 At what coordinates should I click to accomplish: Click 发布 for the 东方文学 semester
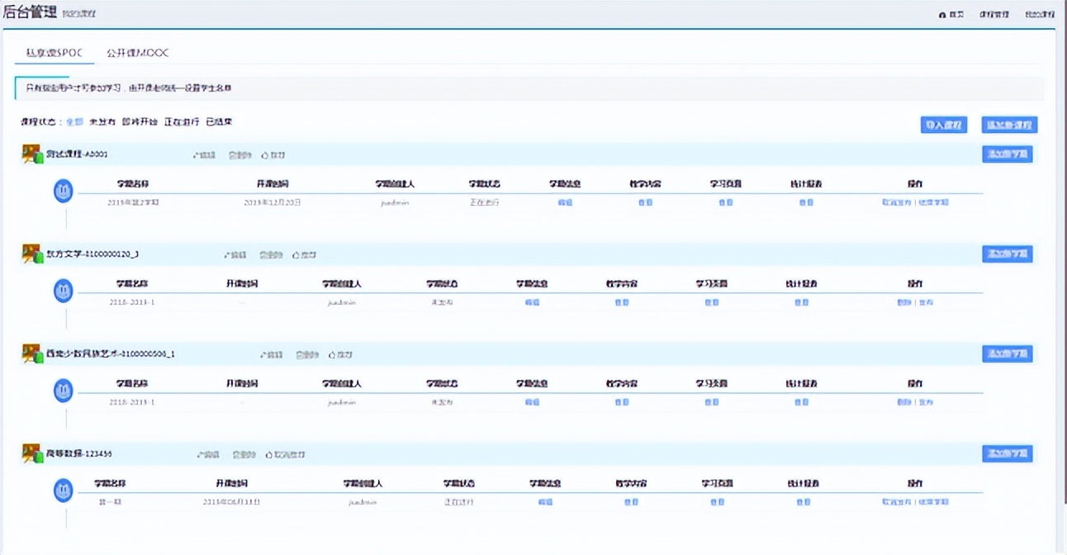click(926, 302)
